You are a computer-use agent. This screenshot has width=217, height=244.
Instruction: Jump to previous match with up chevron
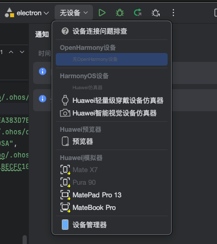(11, 52)
